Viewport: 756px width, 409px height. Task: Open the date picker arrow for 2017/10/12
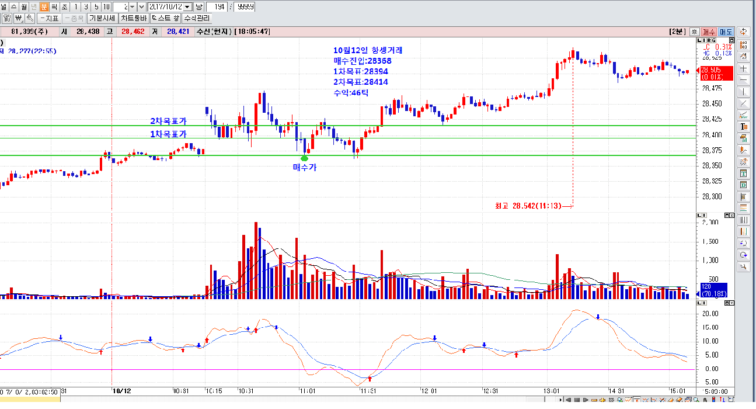[x=187, y=6]
